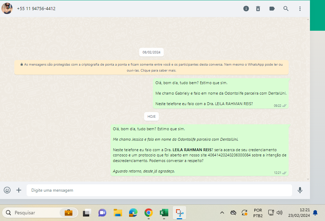Click the 'Digite uma mensagem' input field

click(x=159, y=190)
